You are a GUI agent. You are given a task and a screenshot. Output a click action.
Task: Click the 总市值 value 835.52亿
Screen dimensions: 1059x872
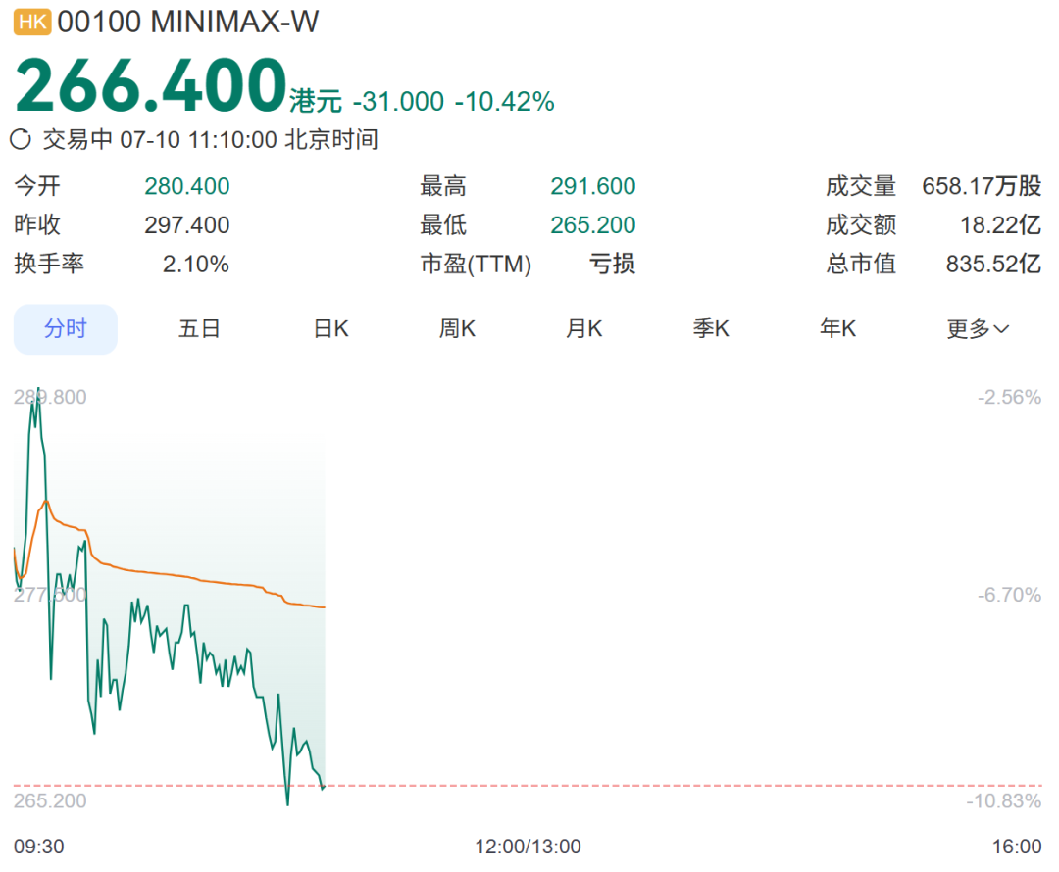click(993, 264)
